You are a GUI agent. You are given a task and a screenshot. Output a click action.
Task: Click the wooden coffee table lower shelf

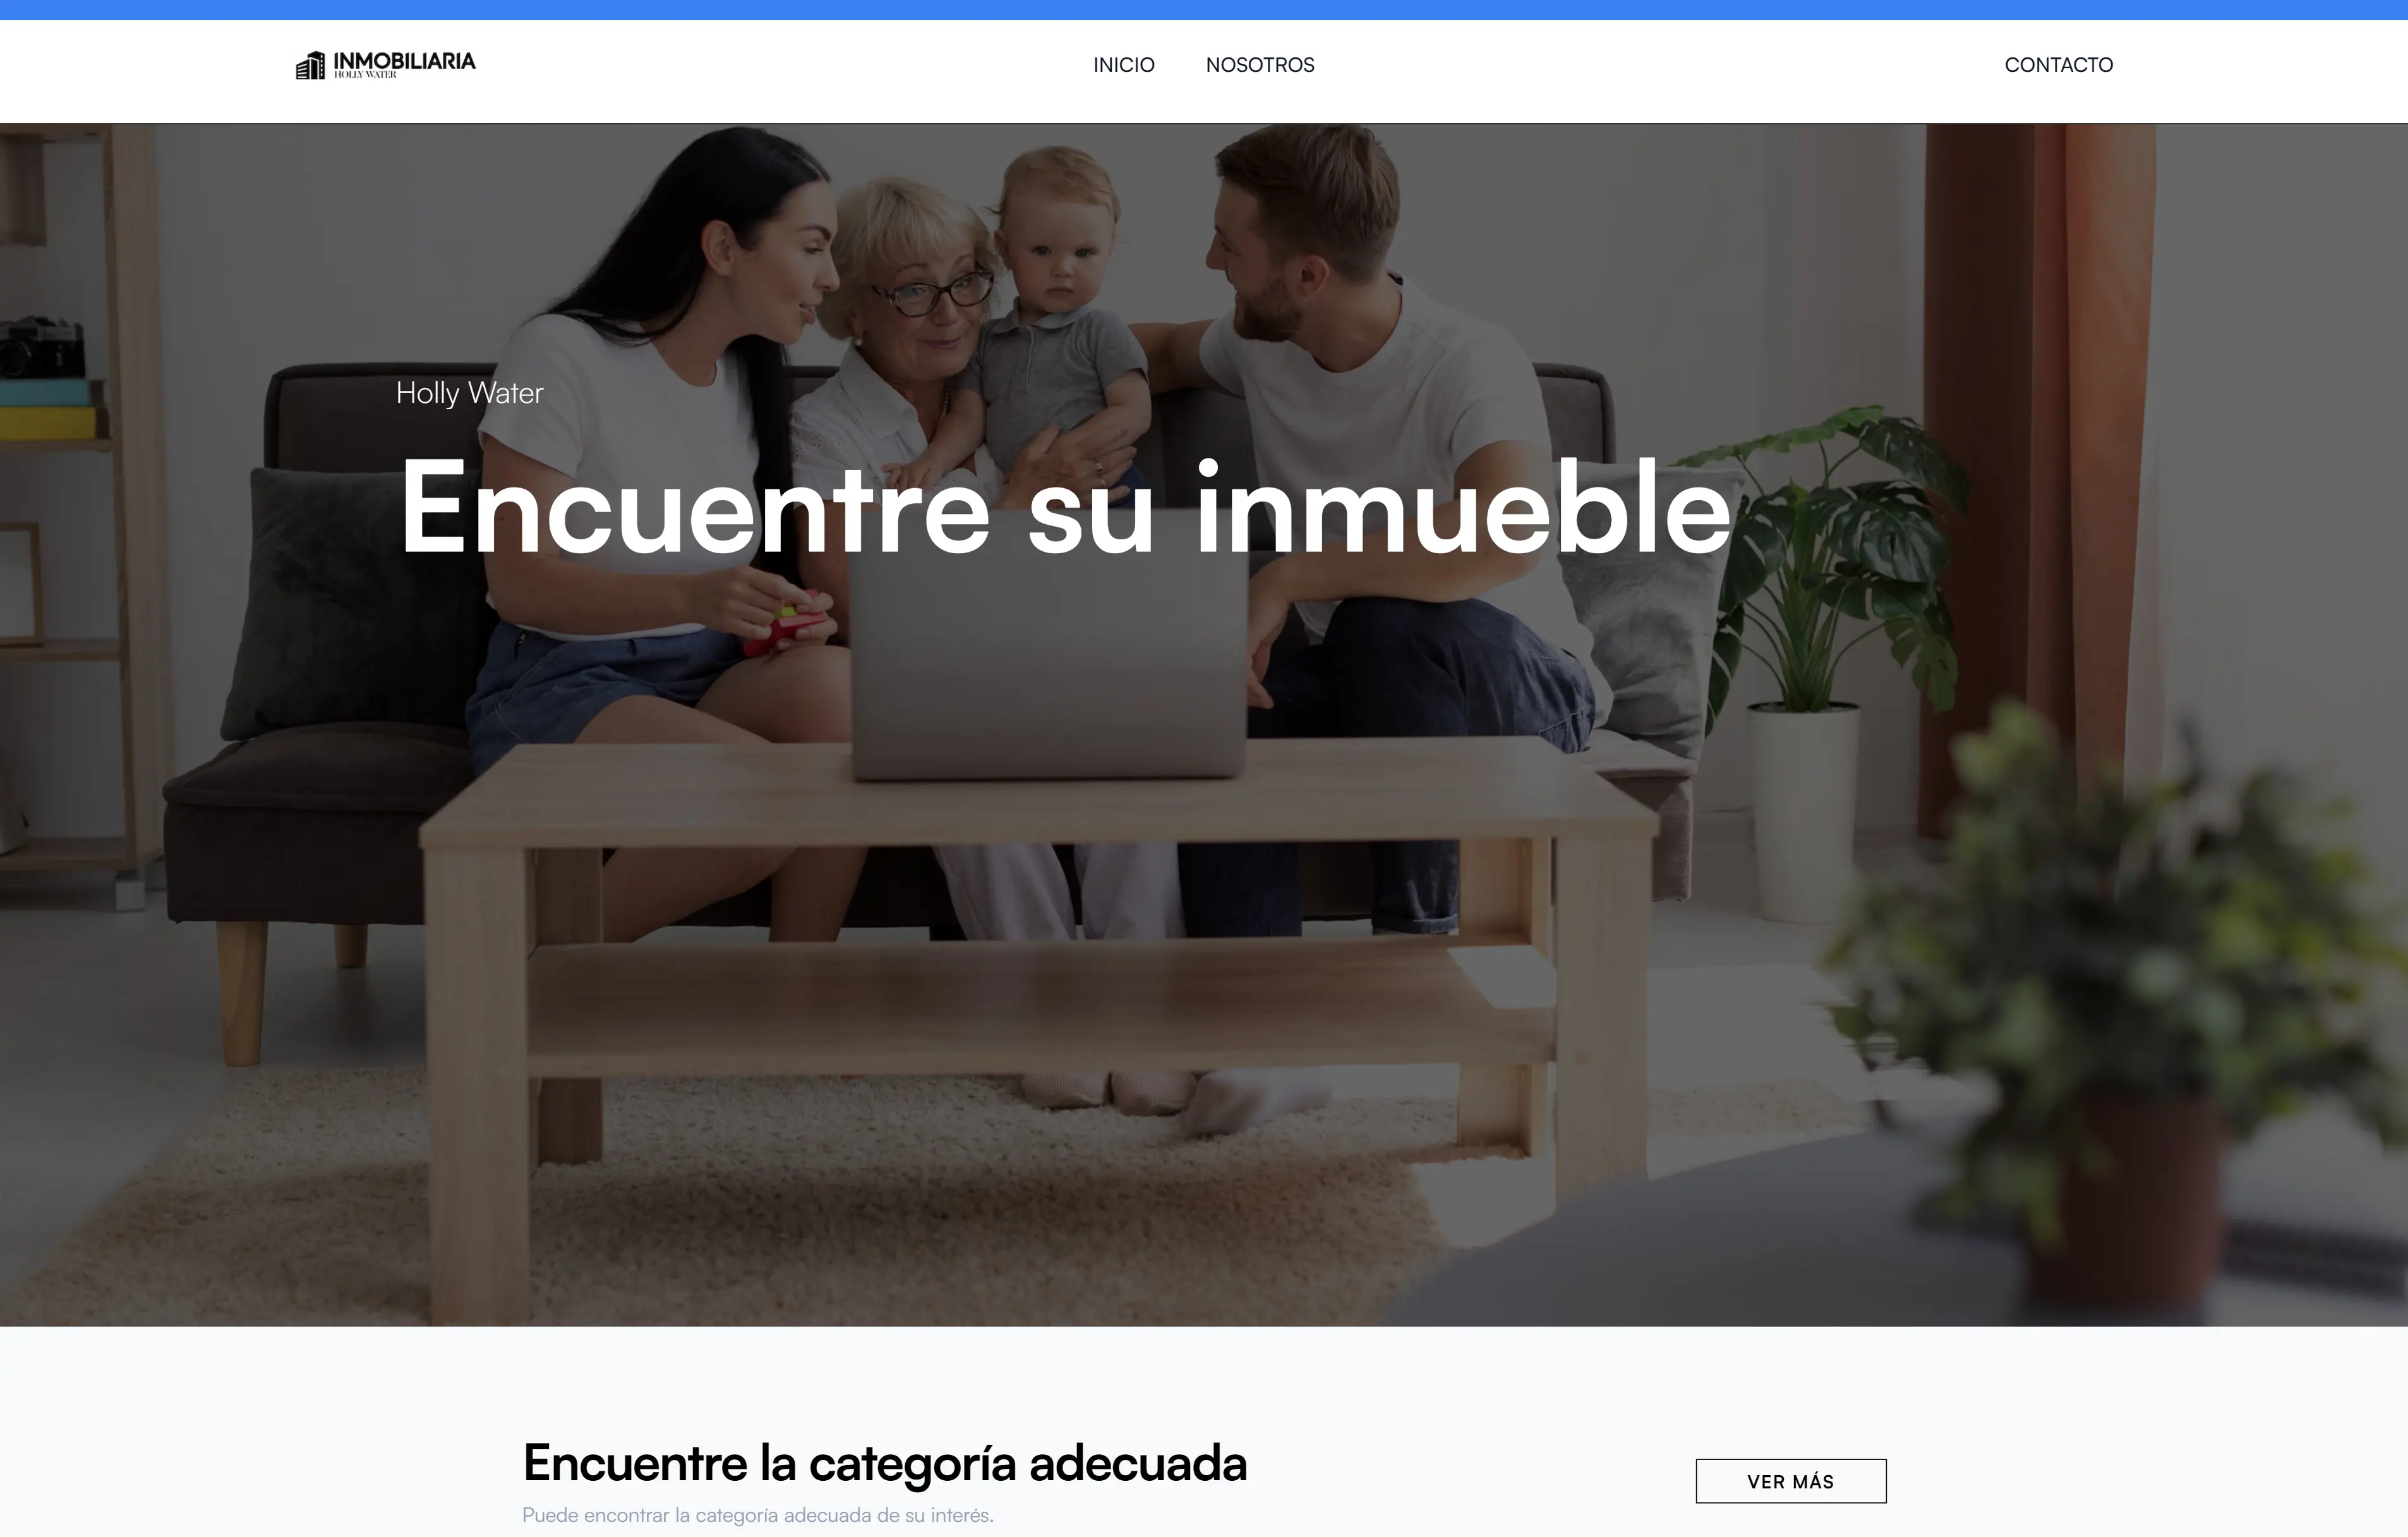click(1040, 1004)
